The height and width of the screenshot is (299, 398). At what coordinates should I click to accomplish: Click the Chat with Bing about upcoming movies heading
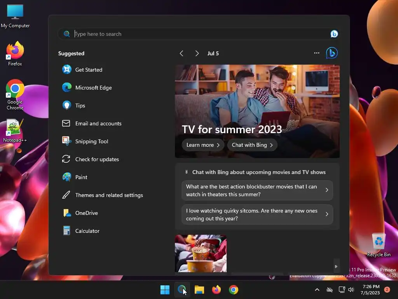pyautogui.click(x=258, y=172)
